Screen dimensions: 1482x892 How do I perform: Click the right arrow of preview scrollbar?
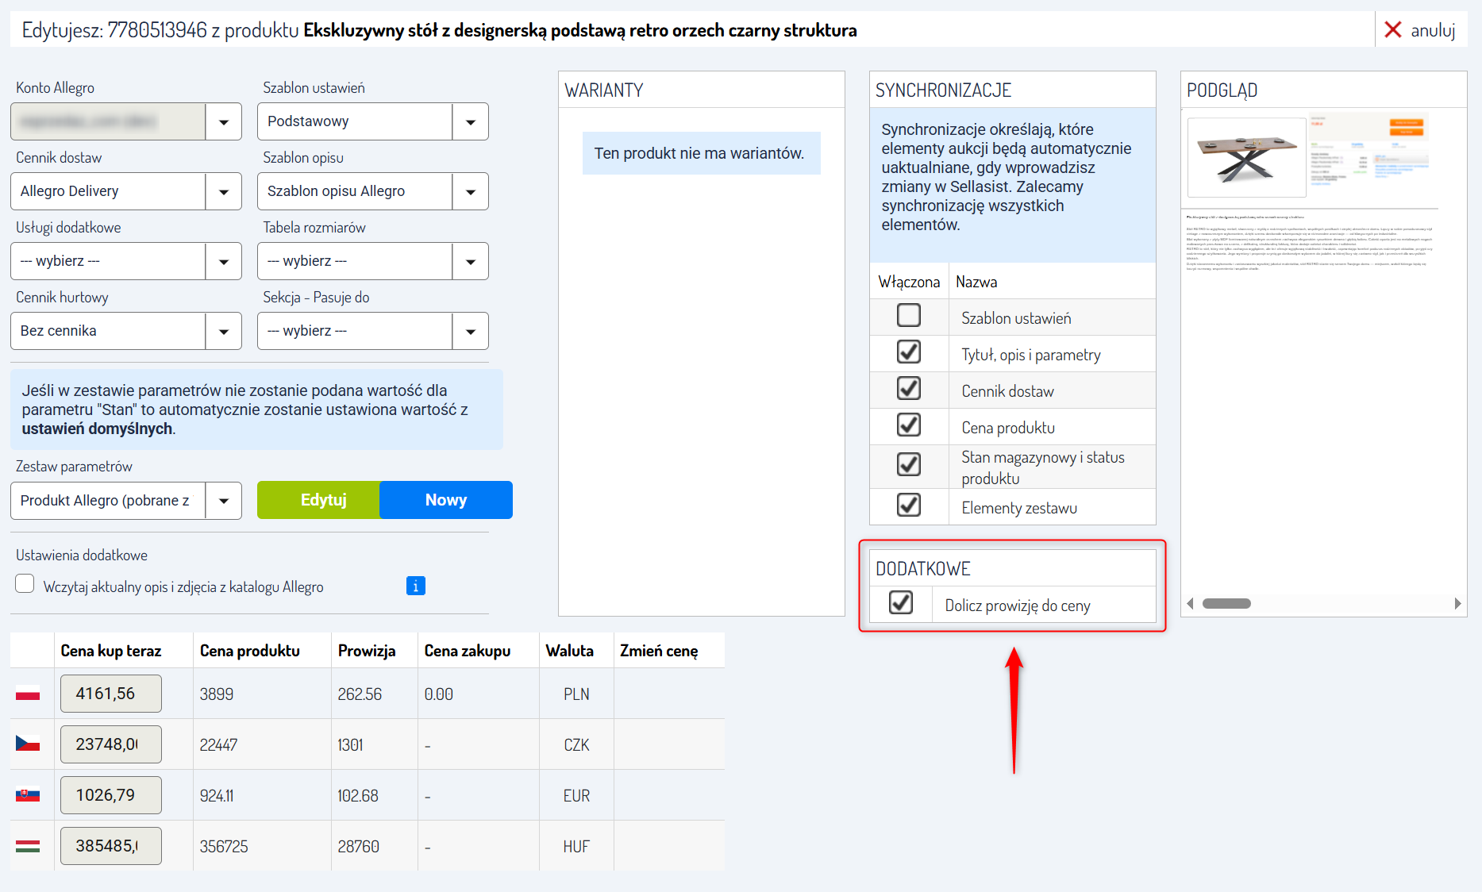pos(1457,604)
